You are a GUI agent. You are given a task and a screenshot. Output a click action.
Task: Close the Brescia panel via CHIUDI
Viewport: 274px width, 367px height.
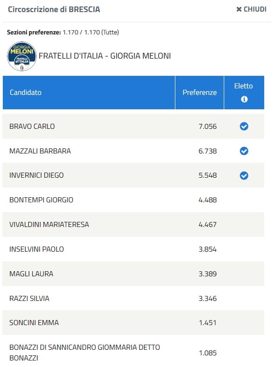tap(251, 9)
